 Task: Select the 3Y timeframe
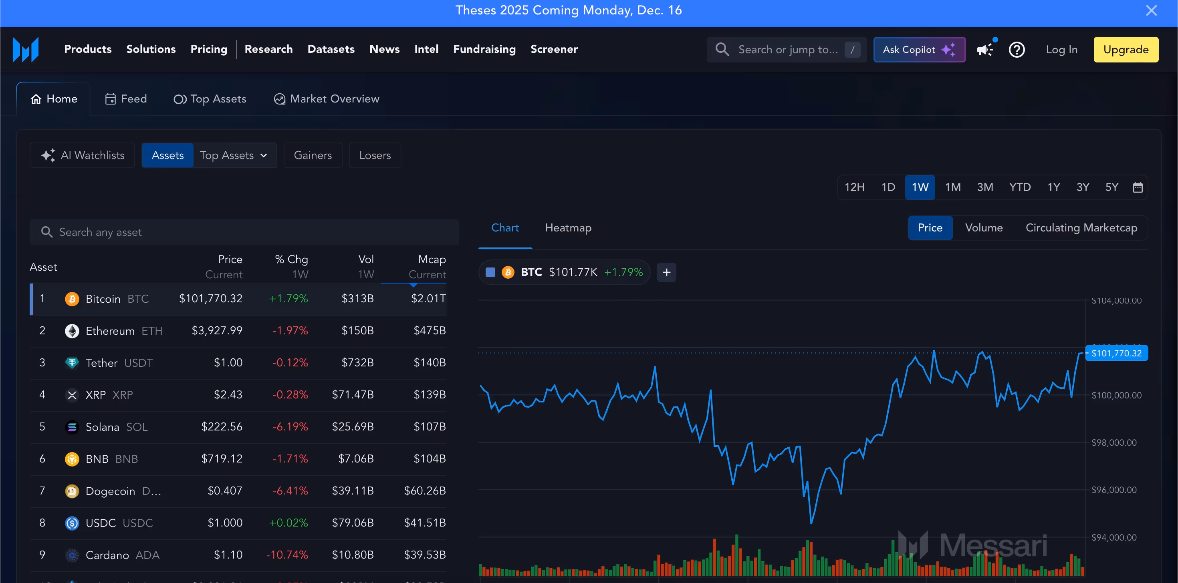(x=1082, y=187)
